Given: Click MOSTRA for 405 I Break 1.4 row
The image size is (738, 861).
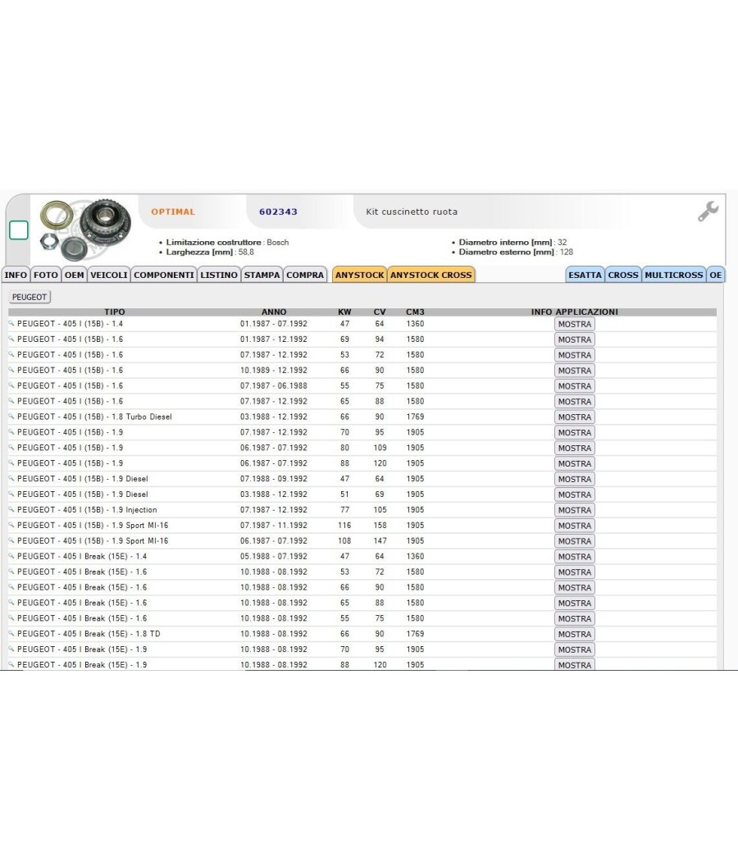Looking at the screenshot, I should click(x=574, y=556).
